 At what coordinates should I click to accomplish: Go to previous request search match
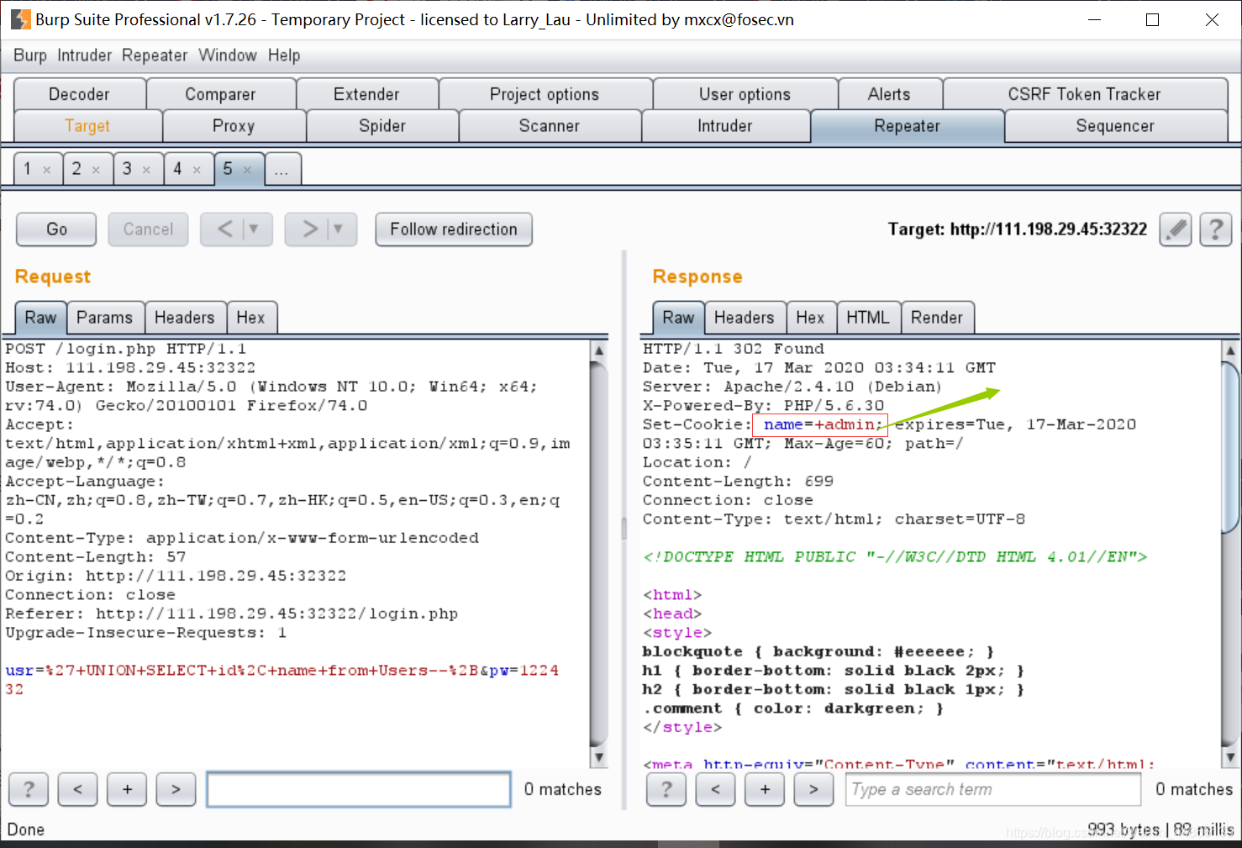[78, 789]
